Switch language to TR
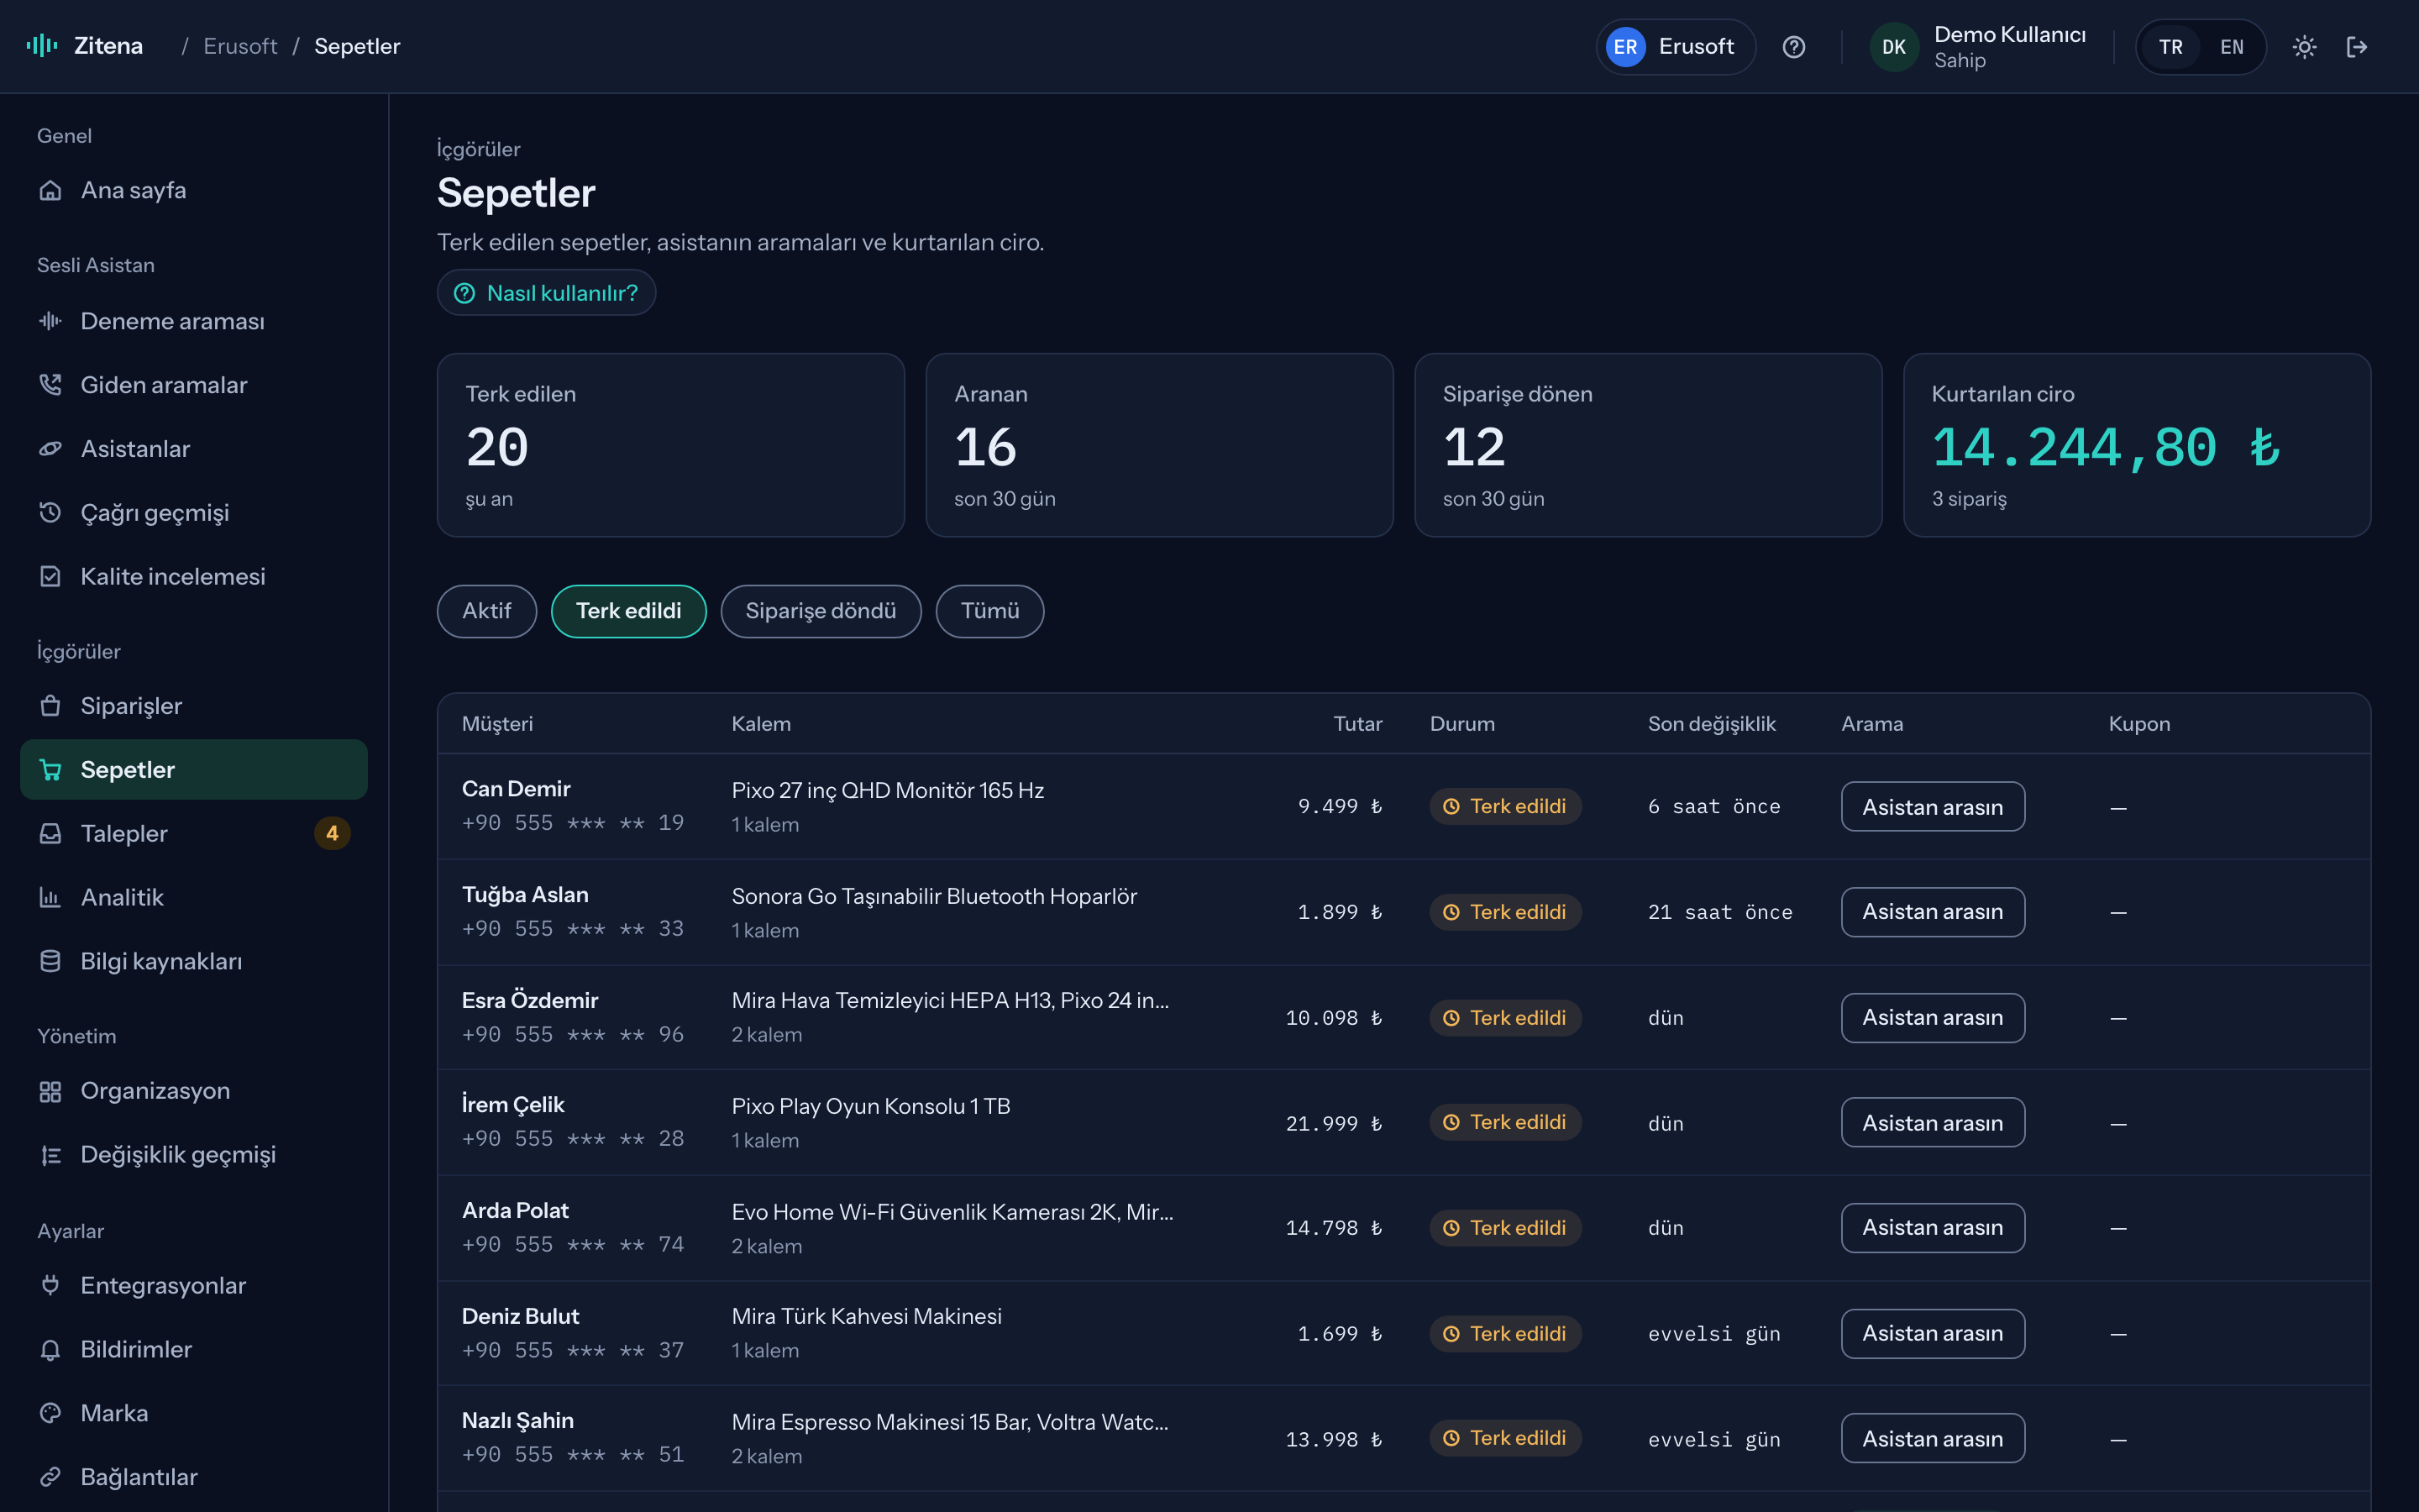Screen dimensions: 2419x1512 [2170, 47]
